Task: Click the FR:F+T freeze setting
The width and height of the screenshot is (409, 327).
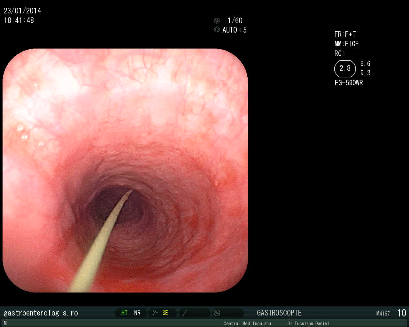Action: pyautogui.click(x=345, y=34)
